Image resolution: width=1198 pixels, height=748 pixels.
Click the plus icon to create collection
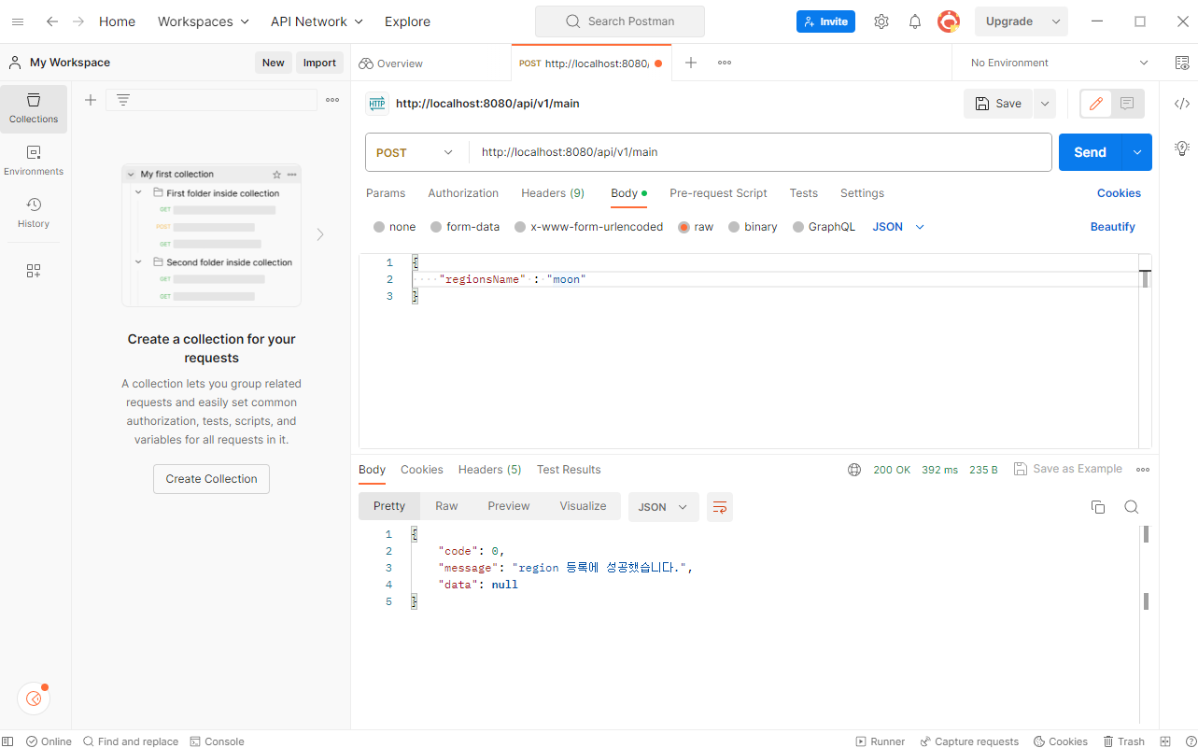pyautogui.click(x=91, y=100)
